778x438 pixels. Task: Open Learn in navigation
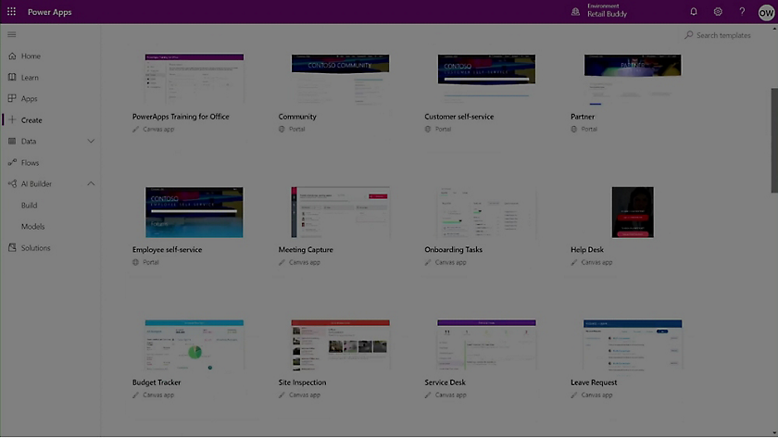[30, 78]
